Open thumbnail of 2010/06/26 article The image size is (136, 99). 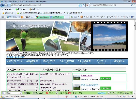click(x=77, y=77)
